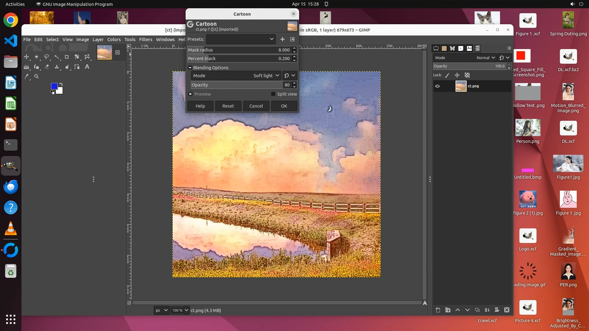This screenshot has width=589, height=331.
Task: Open the Colors menu
Action: (114, 40)
